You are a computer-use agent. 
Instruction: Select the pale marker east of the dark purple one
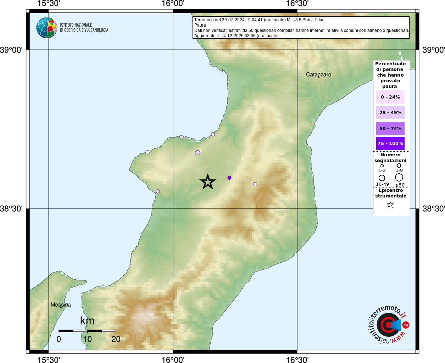pos(255,184)
